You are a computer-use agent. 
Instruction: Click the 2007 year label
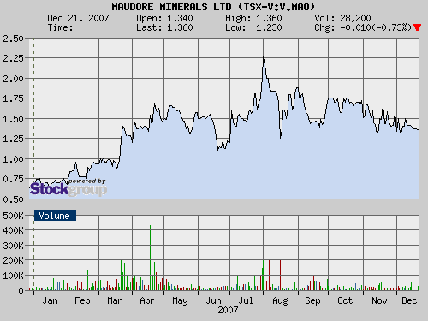click(228, 310)
